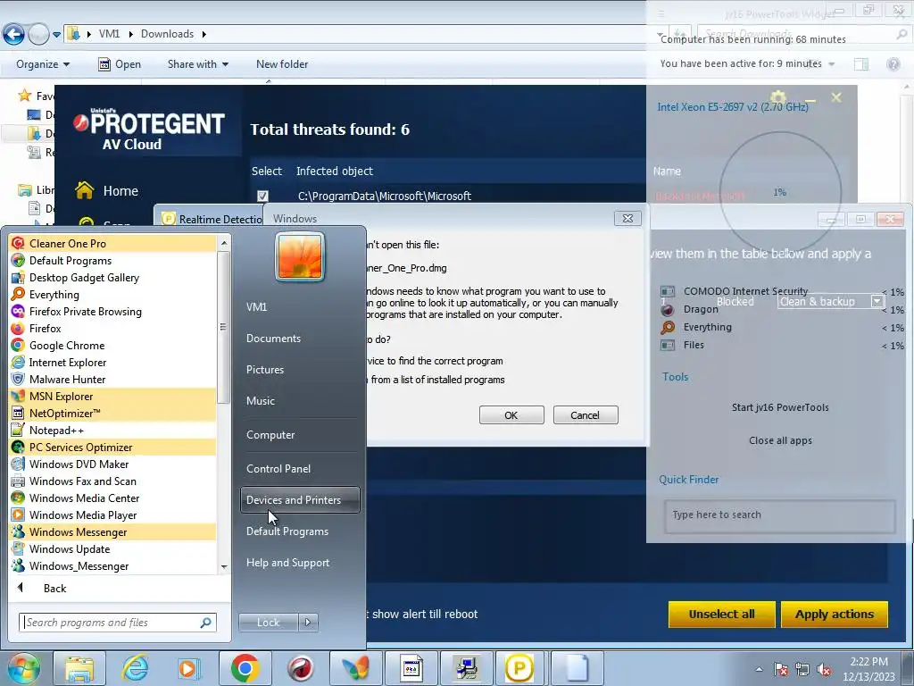Focus Search programs and files box
914x686 pixels.
click(x=118, y=623)
